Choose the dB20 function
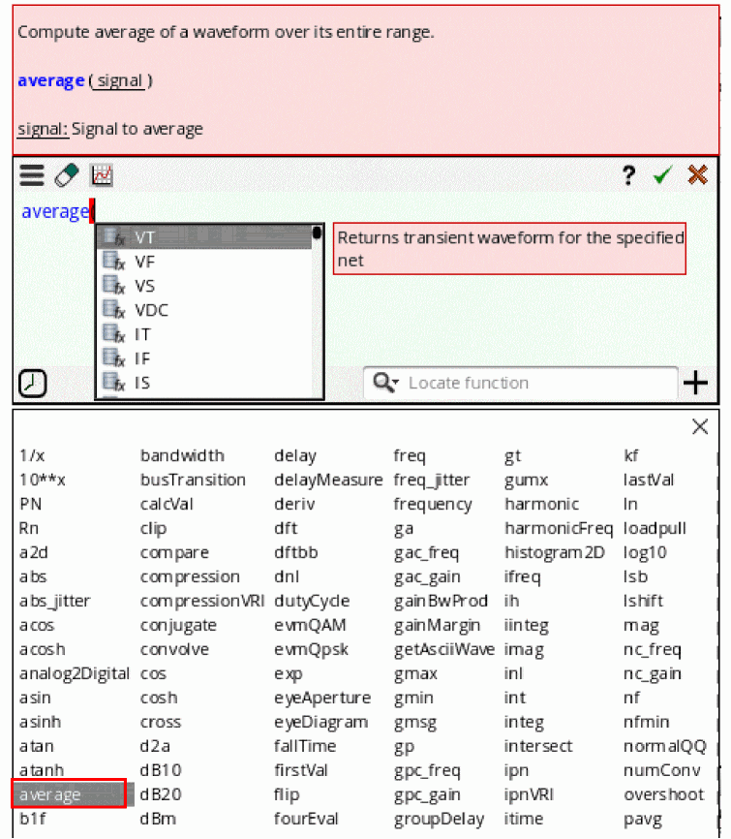Image resolution: width=731 pixels, height=839 pixels. 161,794
